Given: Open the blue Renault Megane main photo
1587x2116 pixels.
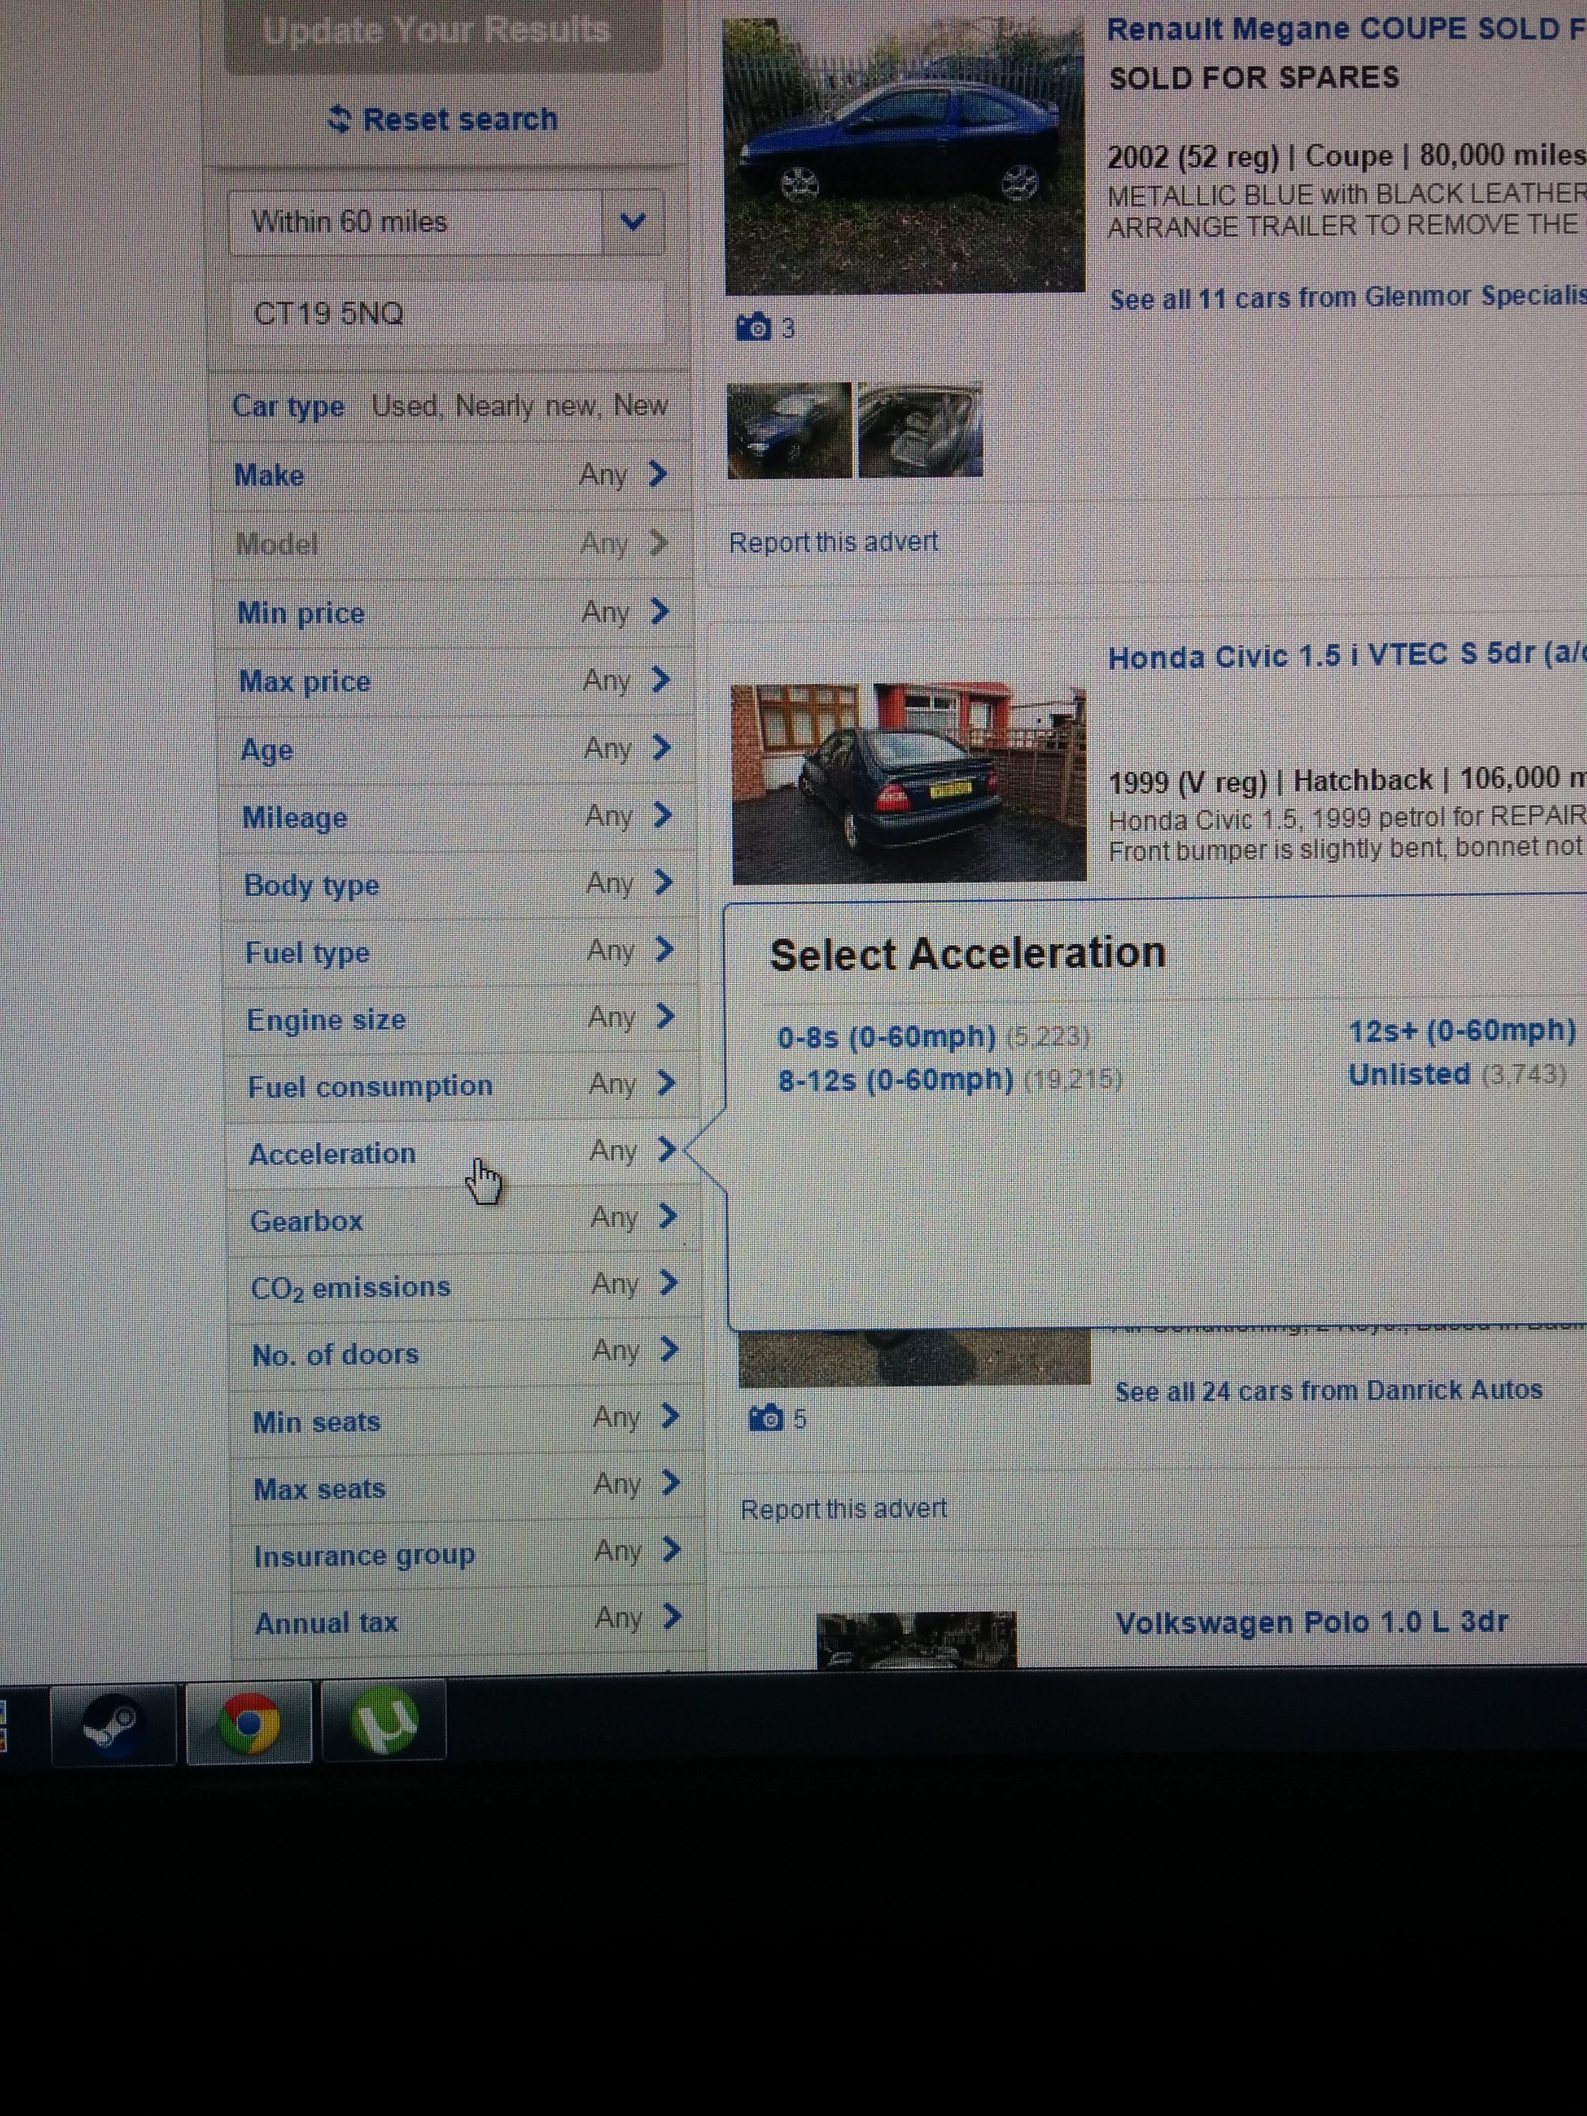Looking at the screenshot, I should [x=905, y=156].
